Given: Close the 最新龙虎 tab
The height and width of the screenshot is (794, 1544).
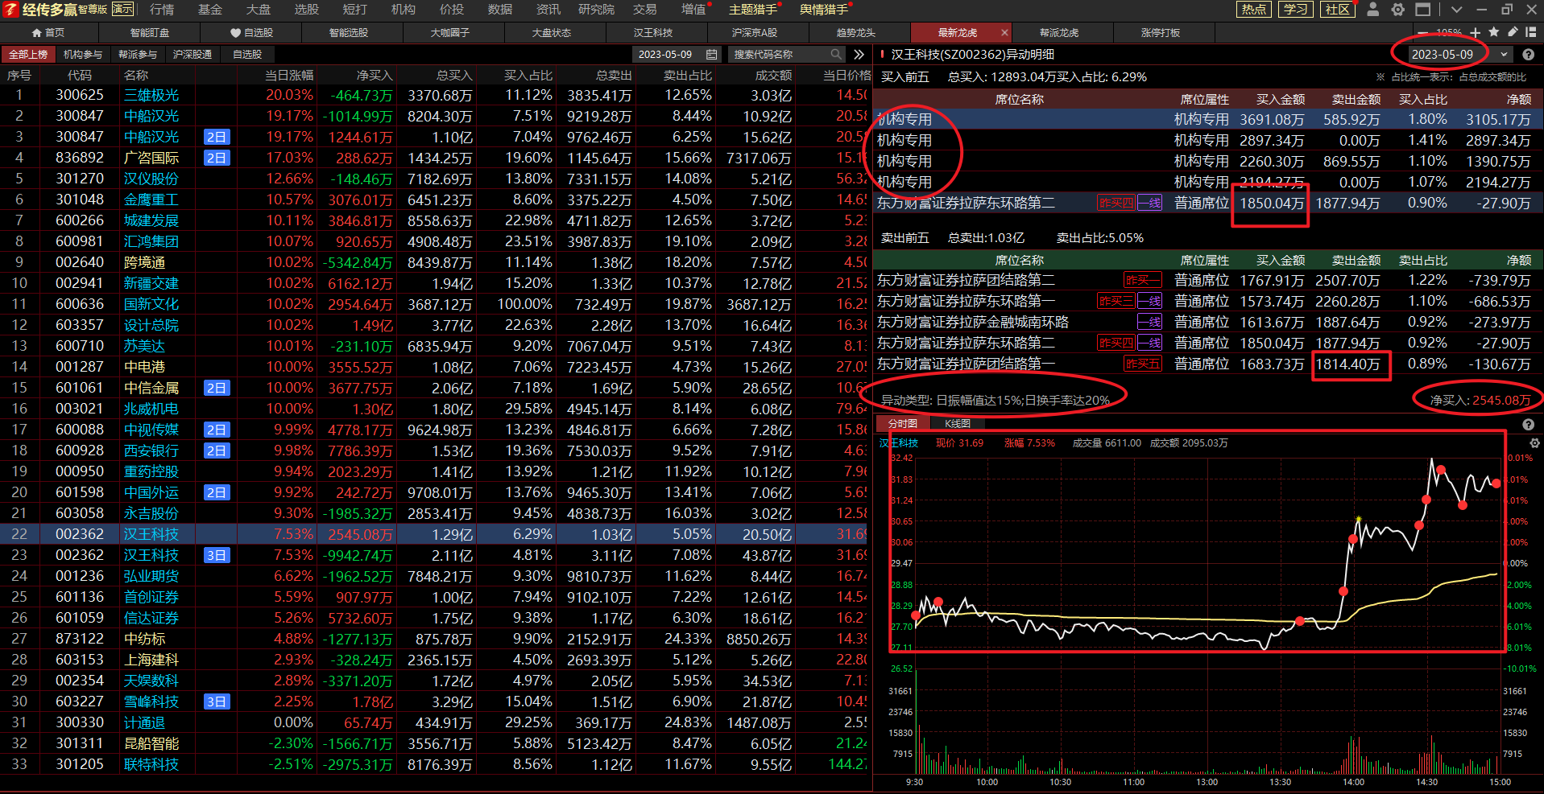Looking at the screenshot, I should 1004,32.
